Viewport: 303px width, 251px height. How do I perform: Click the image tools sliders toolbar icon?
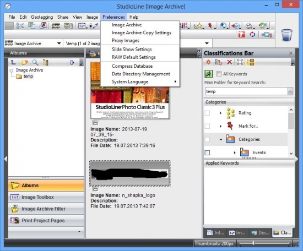pyautogui.click(x=82, y=26)
